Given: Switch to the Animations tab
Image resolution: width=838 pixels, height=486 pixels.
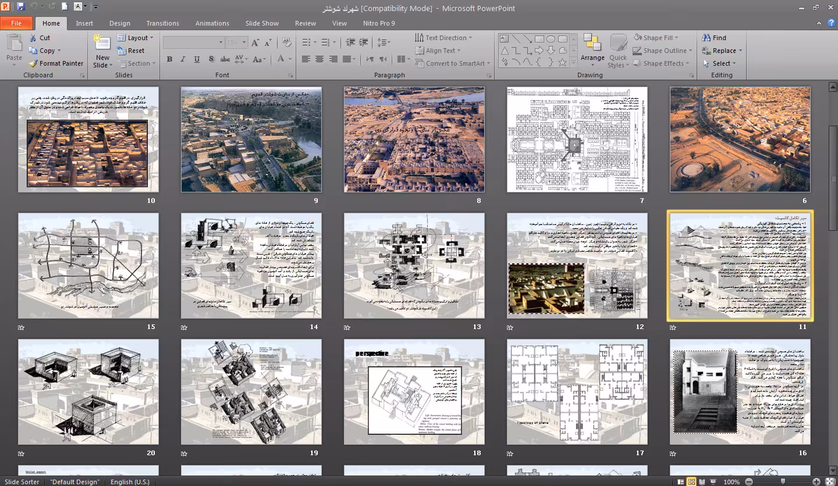Looking at the screenshot, I should (x=212, y=23).
